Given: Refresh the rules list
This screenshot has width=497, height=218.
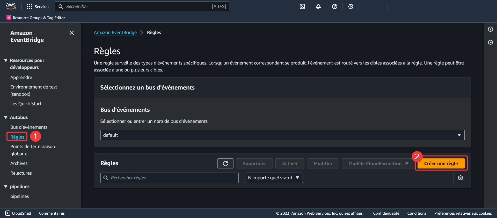Looking at the screenshot, I should (x=225, y=164).
